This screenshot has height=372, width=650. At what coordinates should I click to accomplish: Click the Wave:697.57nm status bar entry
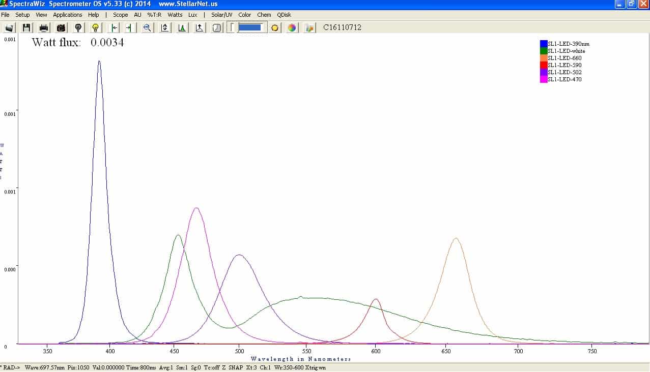click(x=45, y=367)
